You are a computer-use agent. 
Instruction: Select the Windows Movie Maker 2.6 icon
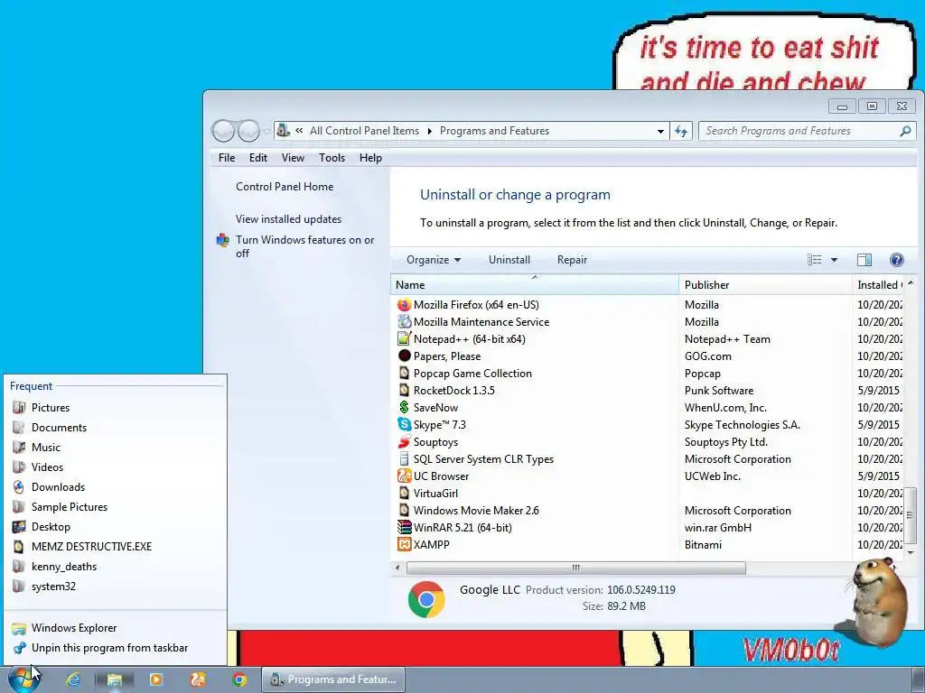tap(404, 510)
